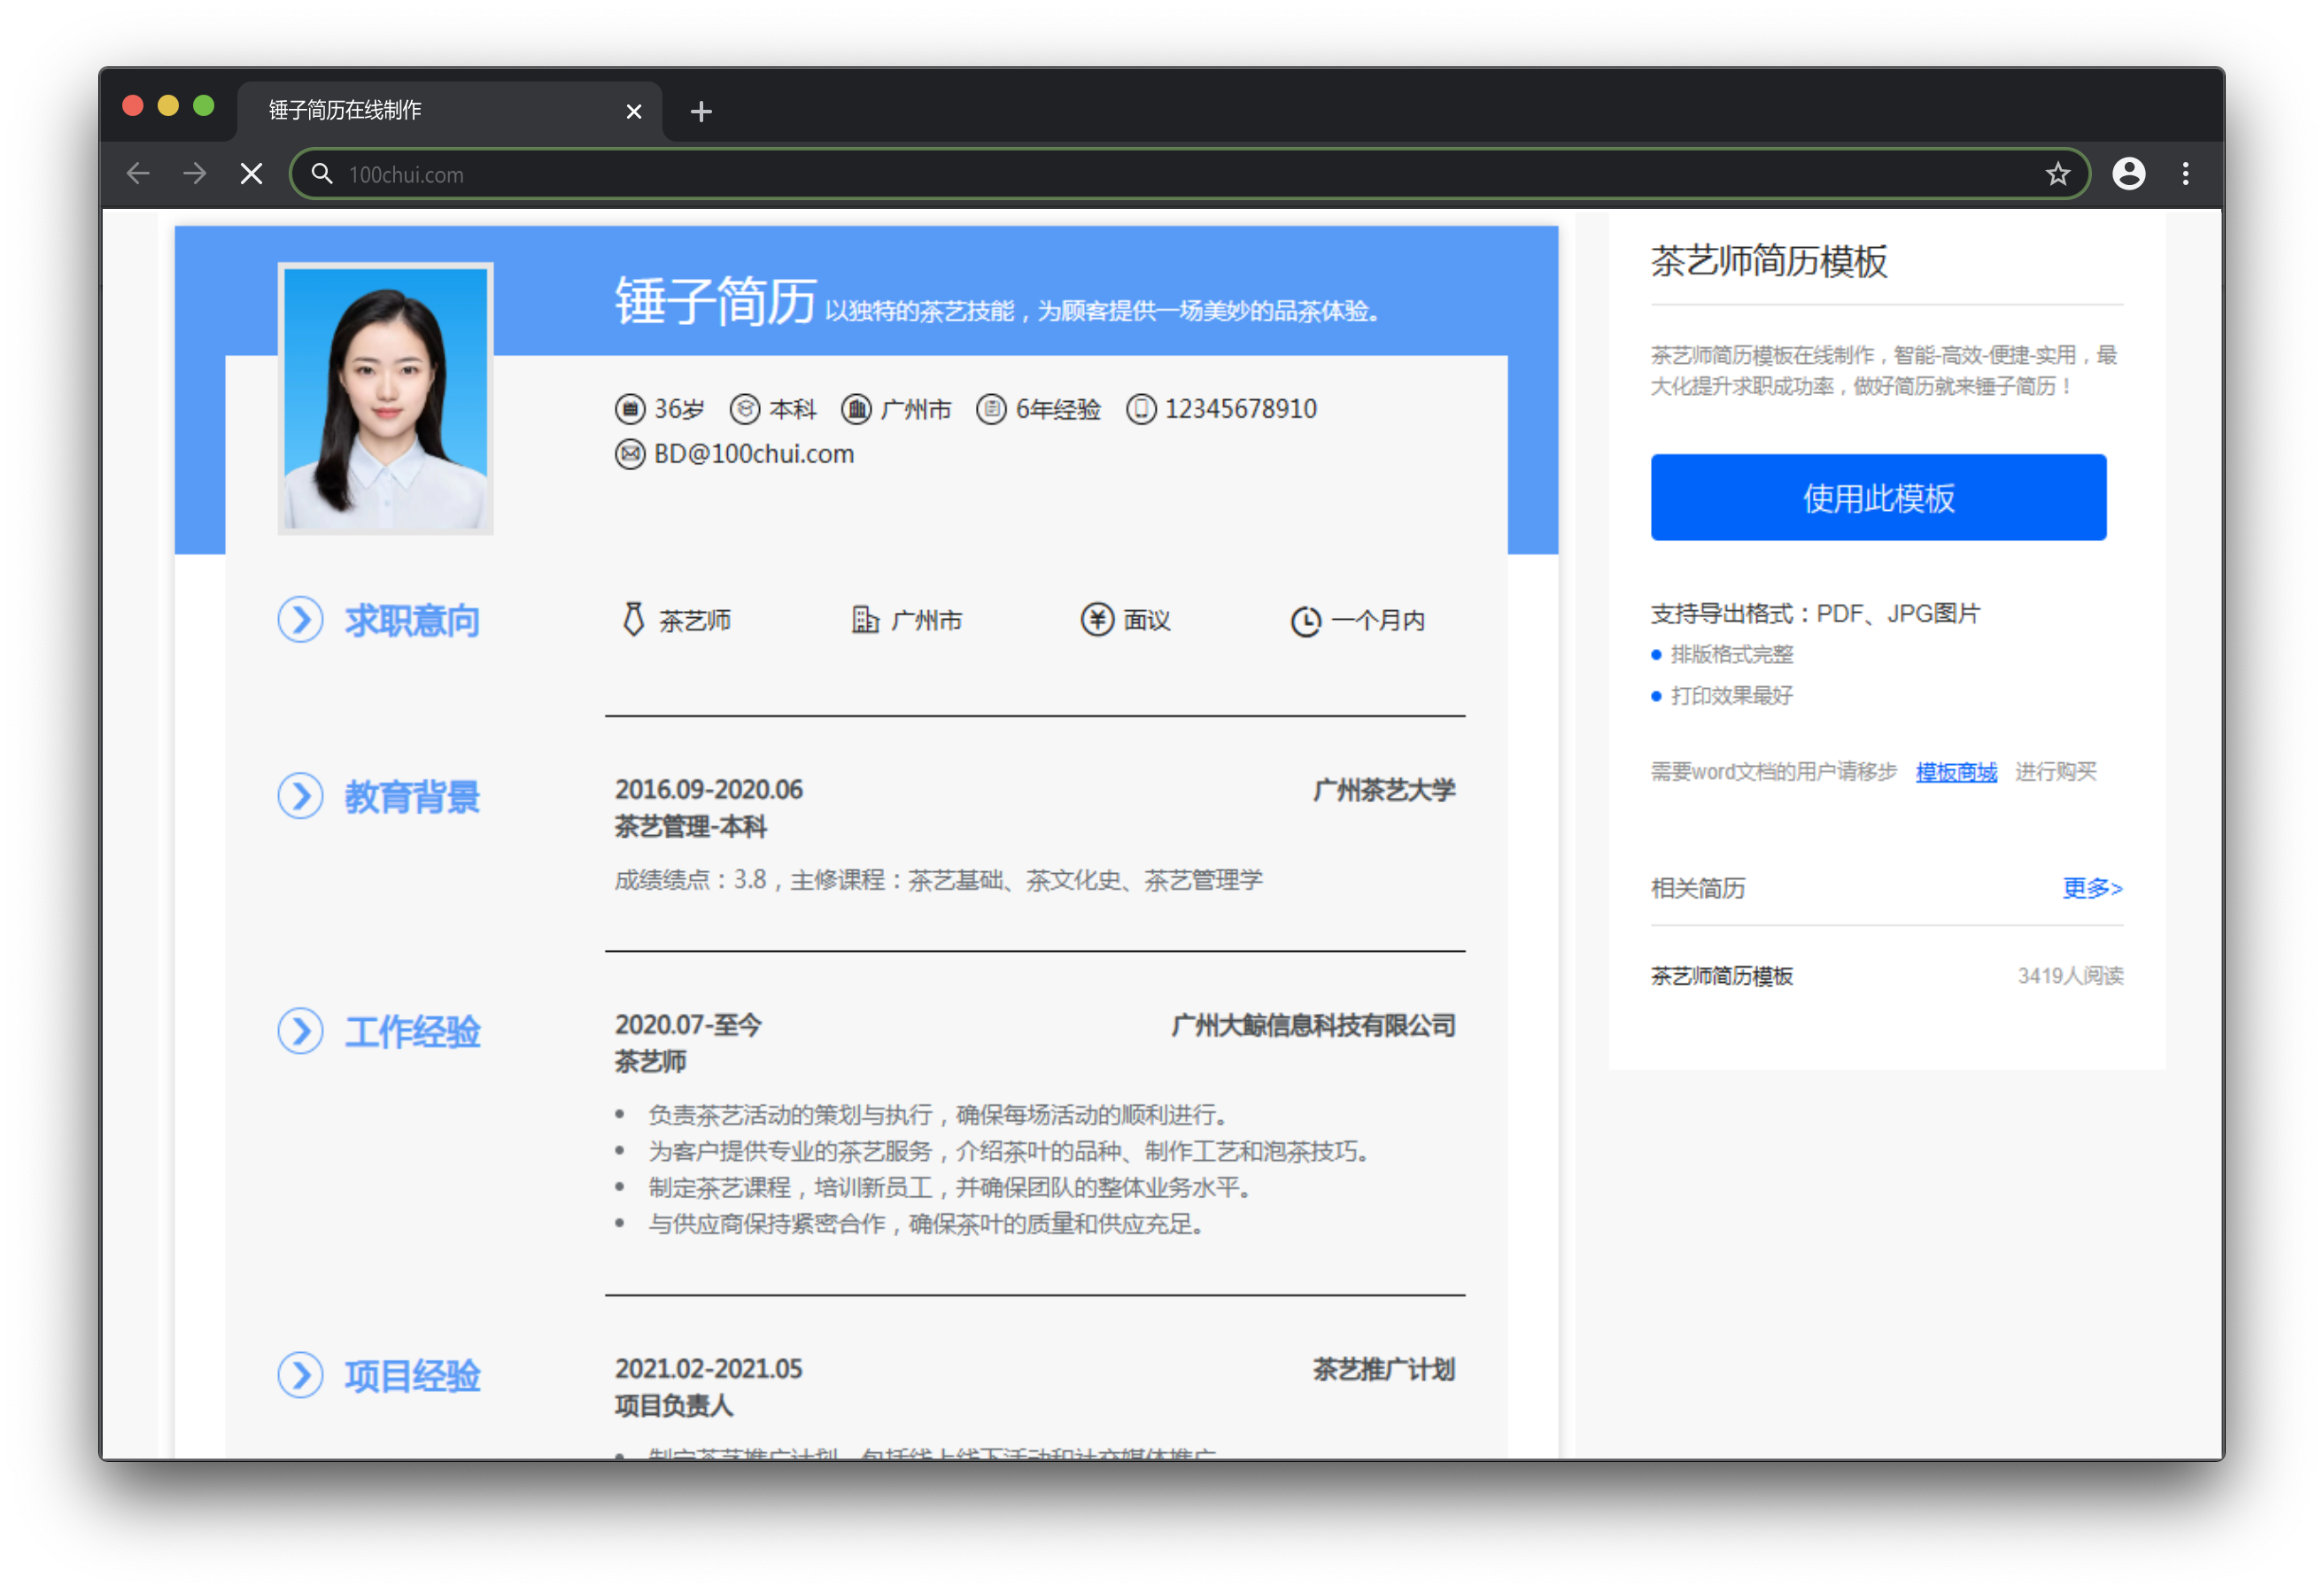Click the arrow circle next to 项目经验
This screenshot has height=1592, width=2324.
(x=300, y=1375)
